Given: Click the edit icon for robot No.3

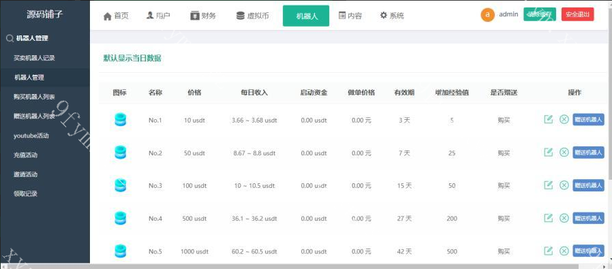Looking at the screenshot, I should point(549,185).
